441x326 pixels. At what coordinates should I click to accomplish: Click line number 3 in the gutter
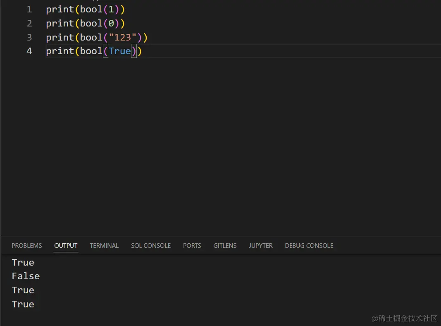pos(29,38)
